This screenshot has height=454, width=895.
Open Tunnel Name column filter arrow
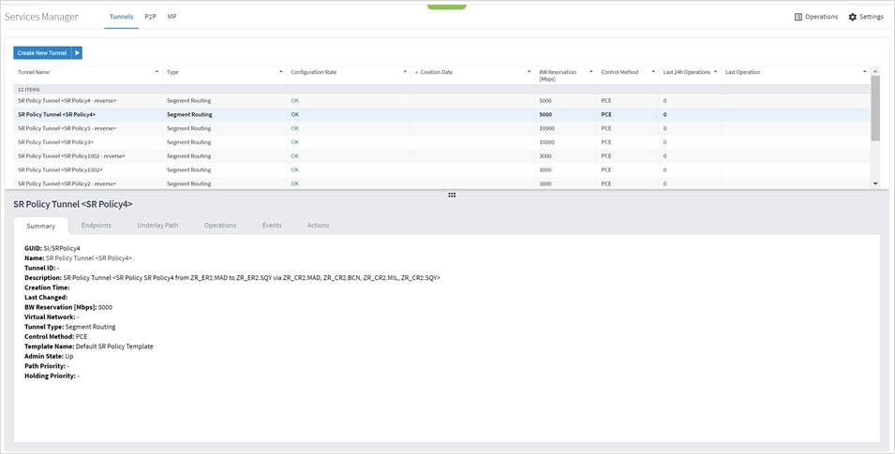(157, 72)
